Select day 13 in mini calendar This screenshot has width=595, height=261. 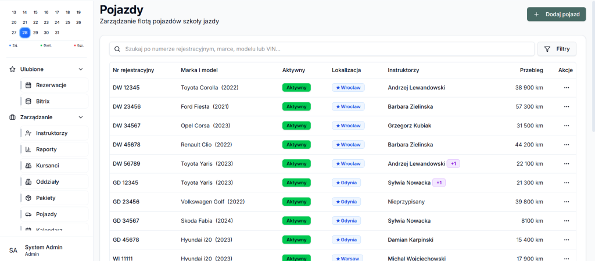click(x=14, y=12)
